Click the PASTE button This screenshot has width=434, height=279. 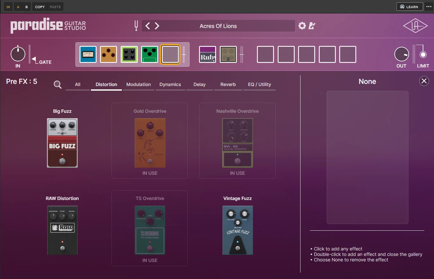coord(55,7)
